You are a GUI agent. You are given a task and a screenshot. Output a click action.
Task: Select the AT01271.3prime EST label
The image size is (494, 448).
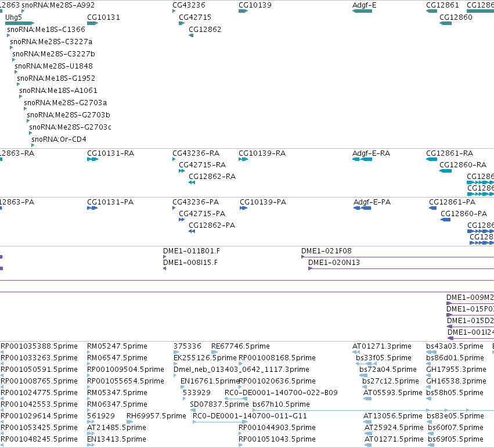click(x=382, y=346)
